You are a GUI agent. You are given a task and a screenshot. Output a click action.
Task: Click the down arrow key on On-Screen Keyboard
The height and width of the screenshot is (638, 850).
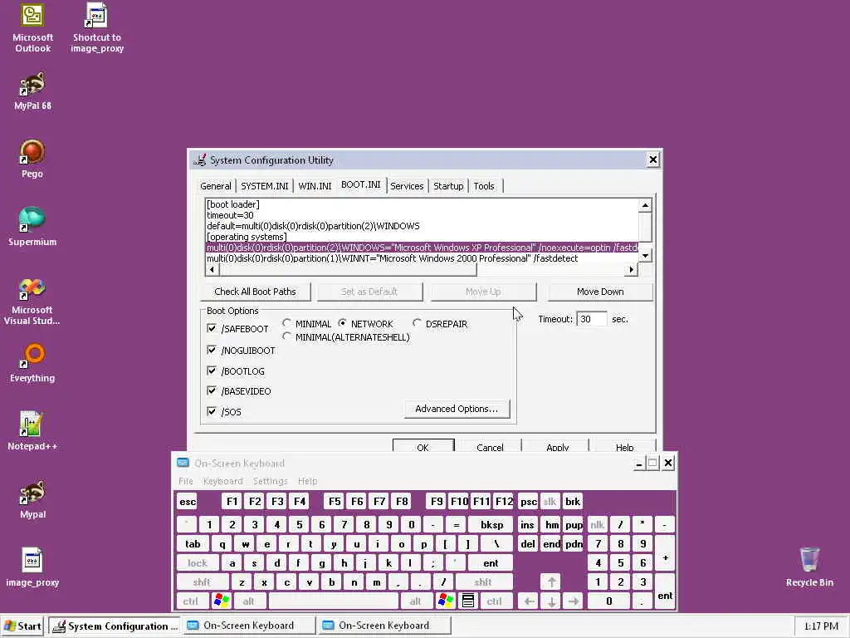(x=551, y=601)
